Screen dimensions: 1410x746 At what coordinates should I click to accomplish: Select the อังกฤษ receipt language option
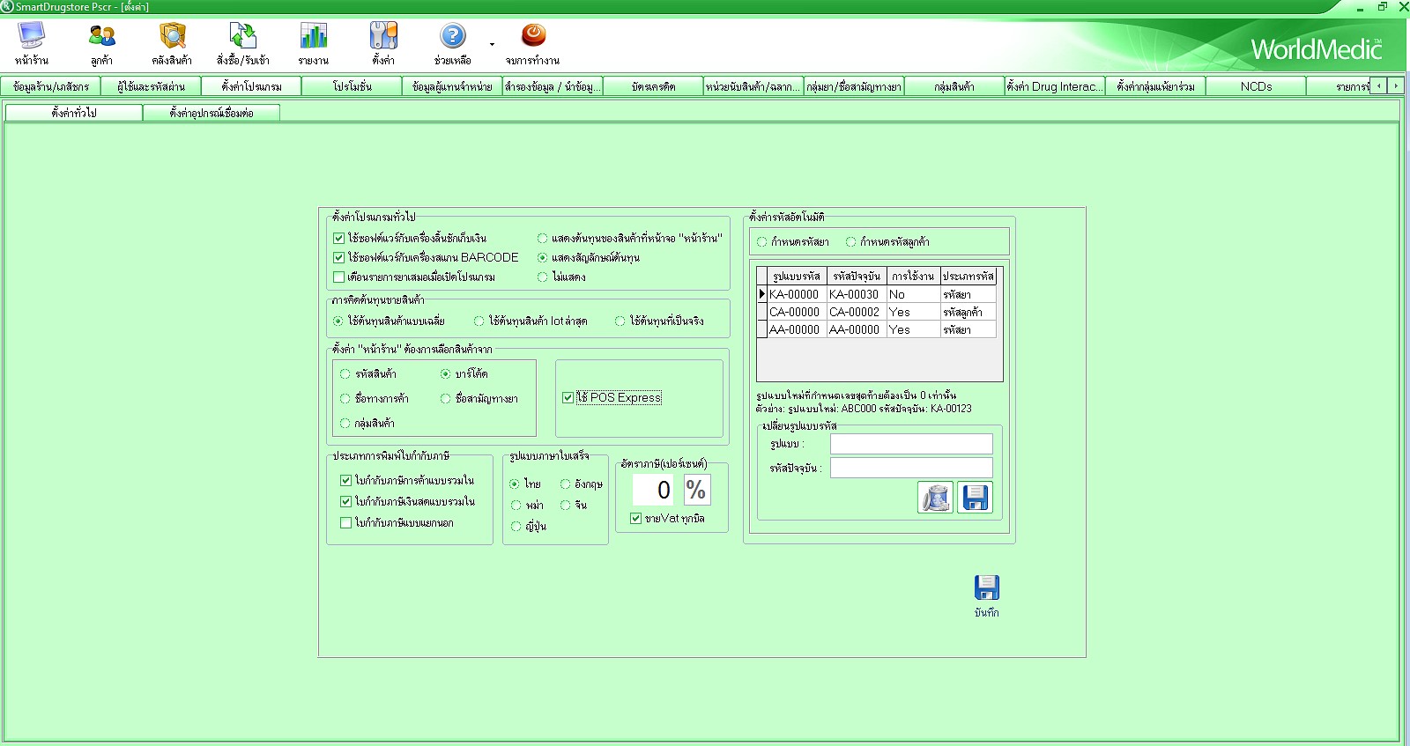(566, 484)
